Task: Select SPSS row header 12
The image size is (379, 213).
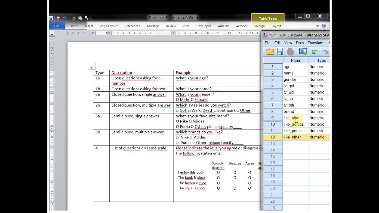Action: (x=273, y=137)
